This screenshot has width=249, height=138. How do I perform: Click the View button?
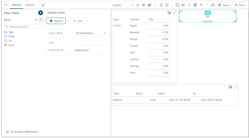point(239,5)
